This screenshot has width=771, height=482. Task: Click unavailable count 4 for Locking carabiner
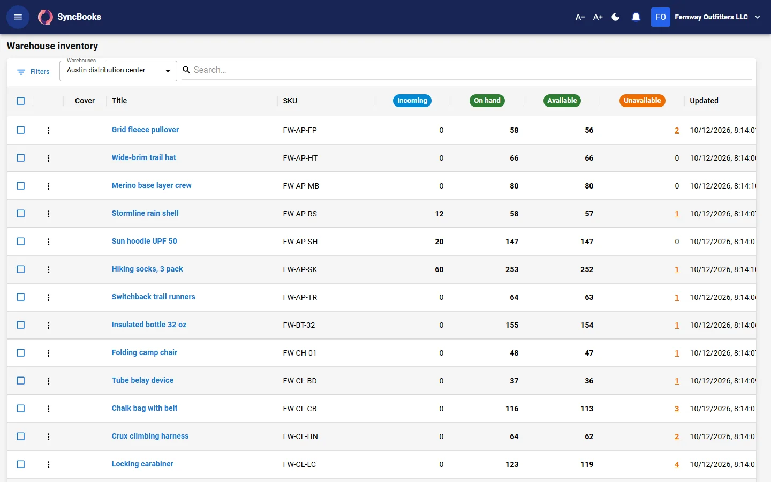[x=677, y=464]
